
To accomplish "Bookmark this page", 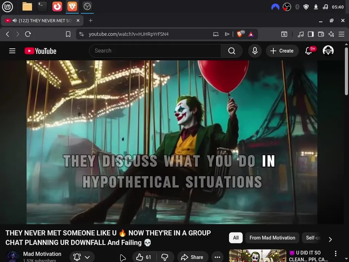I will pyautogui.click(x=68, y=34).
